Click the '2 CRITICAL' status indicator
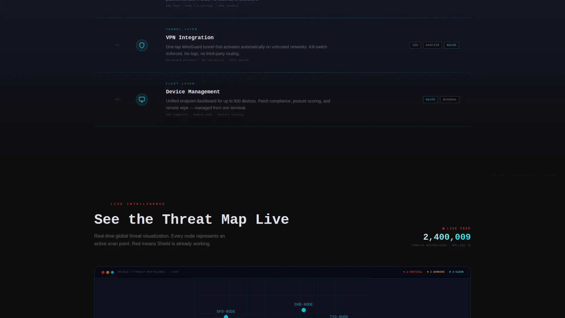 point(413,272)
